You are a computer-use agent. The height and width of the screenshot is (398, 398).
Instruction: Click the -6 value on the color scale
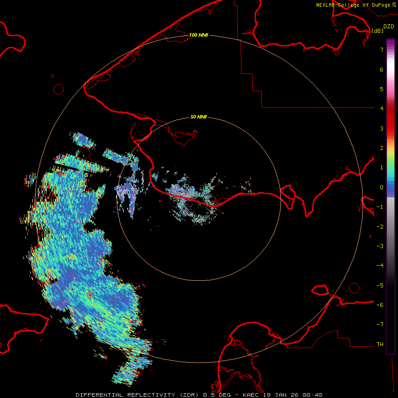(x=380, y=305)
